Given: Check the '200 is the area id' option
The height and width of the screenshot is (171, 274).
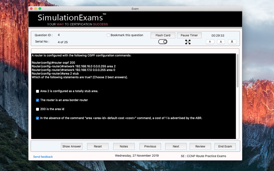Looking at the screenshot, I should (37, 109).
